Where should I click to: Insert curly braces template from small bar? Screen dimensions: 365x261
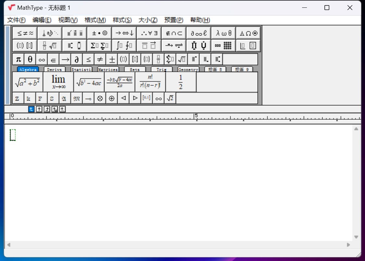pos(147,60)
